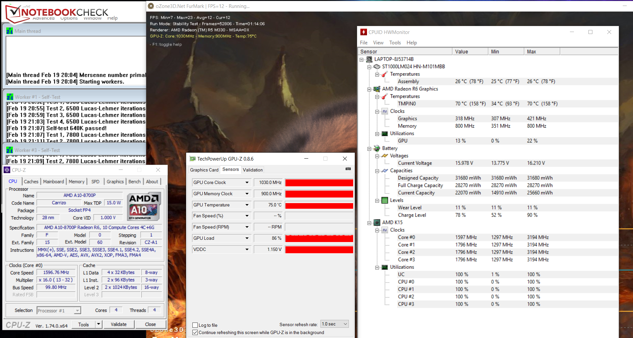Screen dimensions: 633x338
Task: Open the HWMonitor Tools menu
Action: 395,43
